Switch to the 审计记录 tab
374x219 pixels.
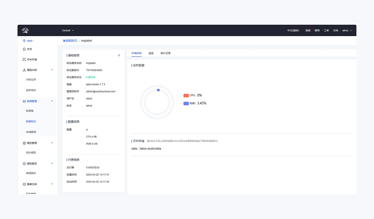tap(166, 53)
